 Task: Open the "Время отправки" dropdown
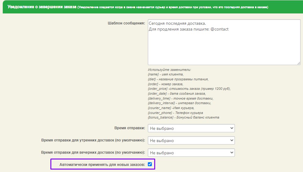pos(191,128)
